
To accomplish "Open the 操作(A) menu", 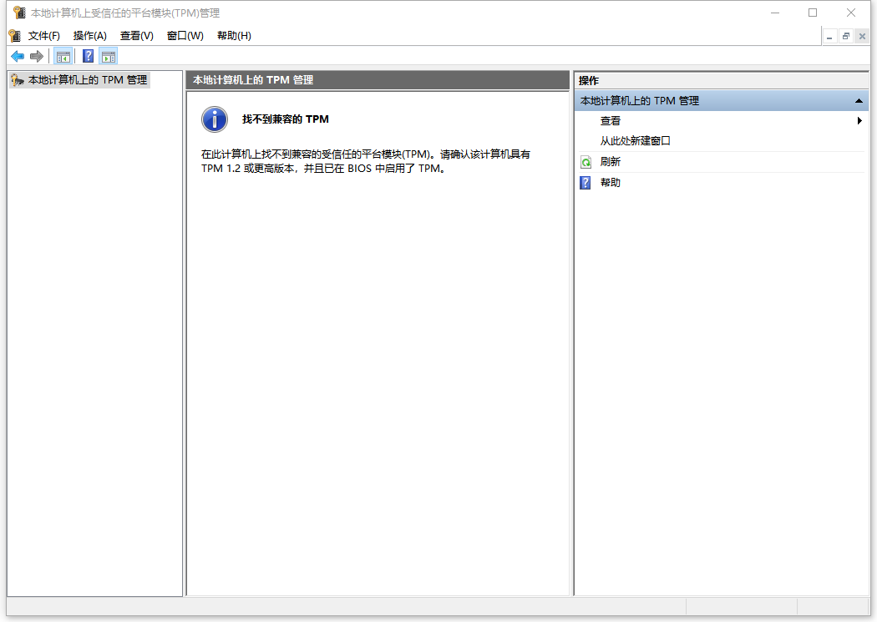I will coord(90,36).
